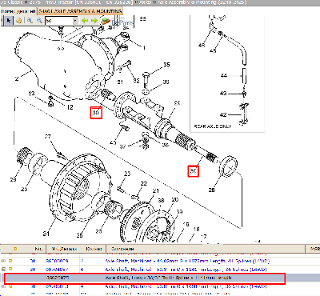320x296 pixels.
Task: Click callout number 37 on the diagram
Action: tap(122, 146)
